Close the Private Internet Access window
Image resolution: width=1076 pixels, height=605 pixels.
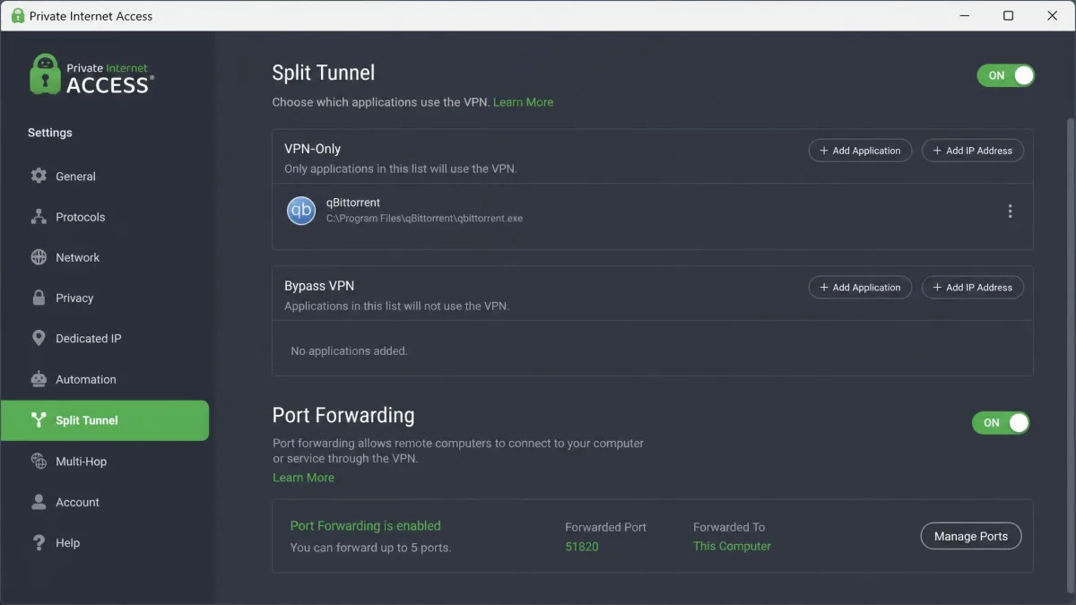pyautogui.click(x=1053, y=16)
